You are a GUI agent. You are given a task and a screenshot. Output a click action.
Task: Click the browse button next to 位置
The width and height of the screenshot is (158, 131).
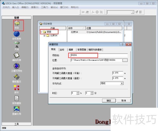125,60
